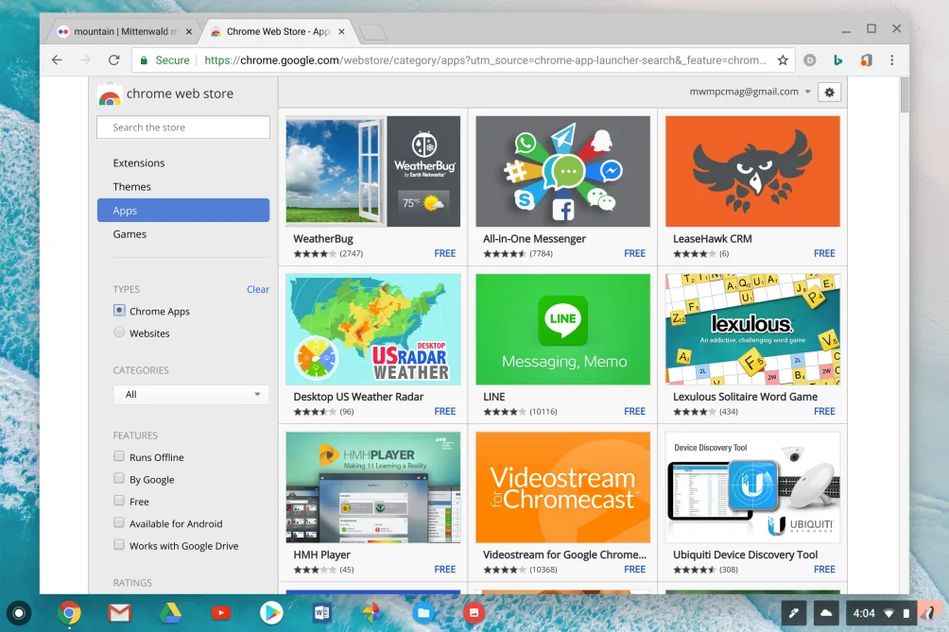Open a new tab
Screen dimensions: 949x632
[x=372, y=32]
